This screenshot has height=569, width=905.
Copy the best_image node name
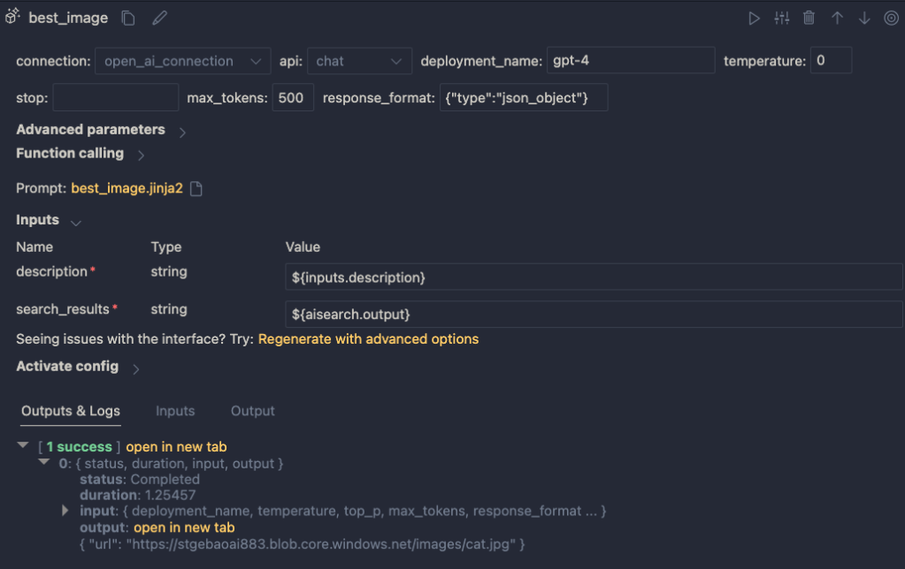pos(128,18)
